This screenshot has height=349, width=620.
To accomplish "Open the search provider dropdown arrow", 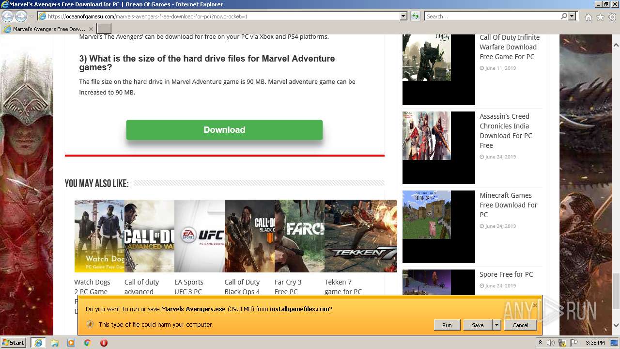I will (x=572, y=16).
